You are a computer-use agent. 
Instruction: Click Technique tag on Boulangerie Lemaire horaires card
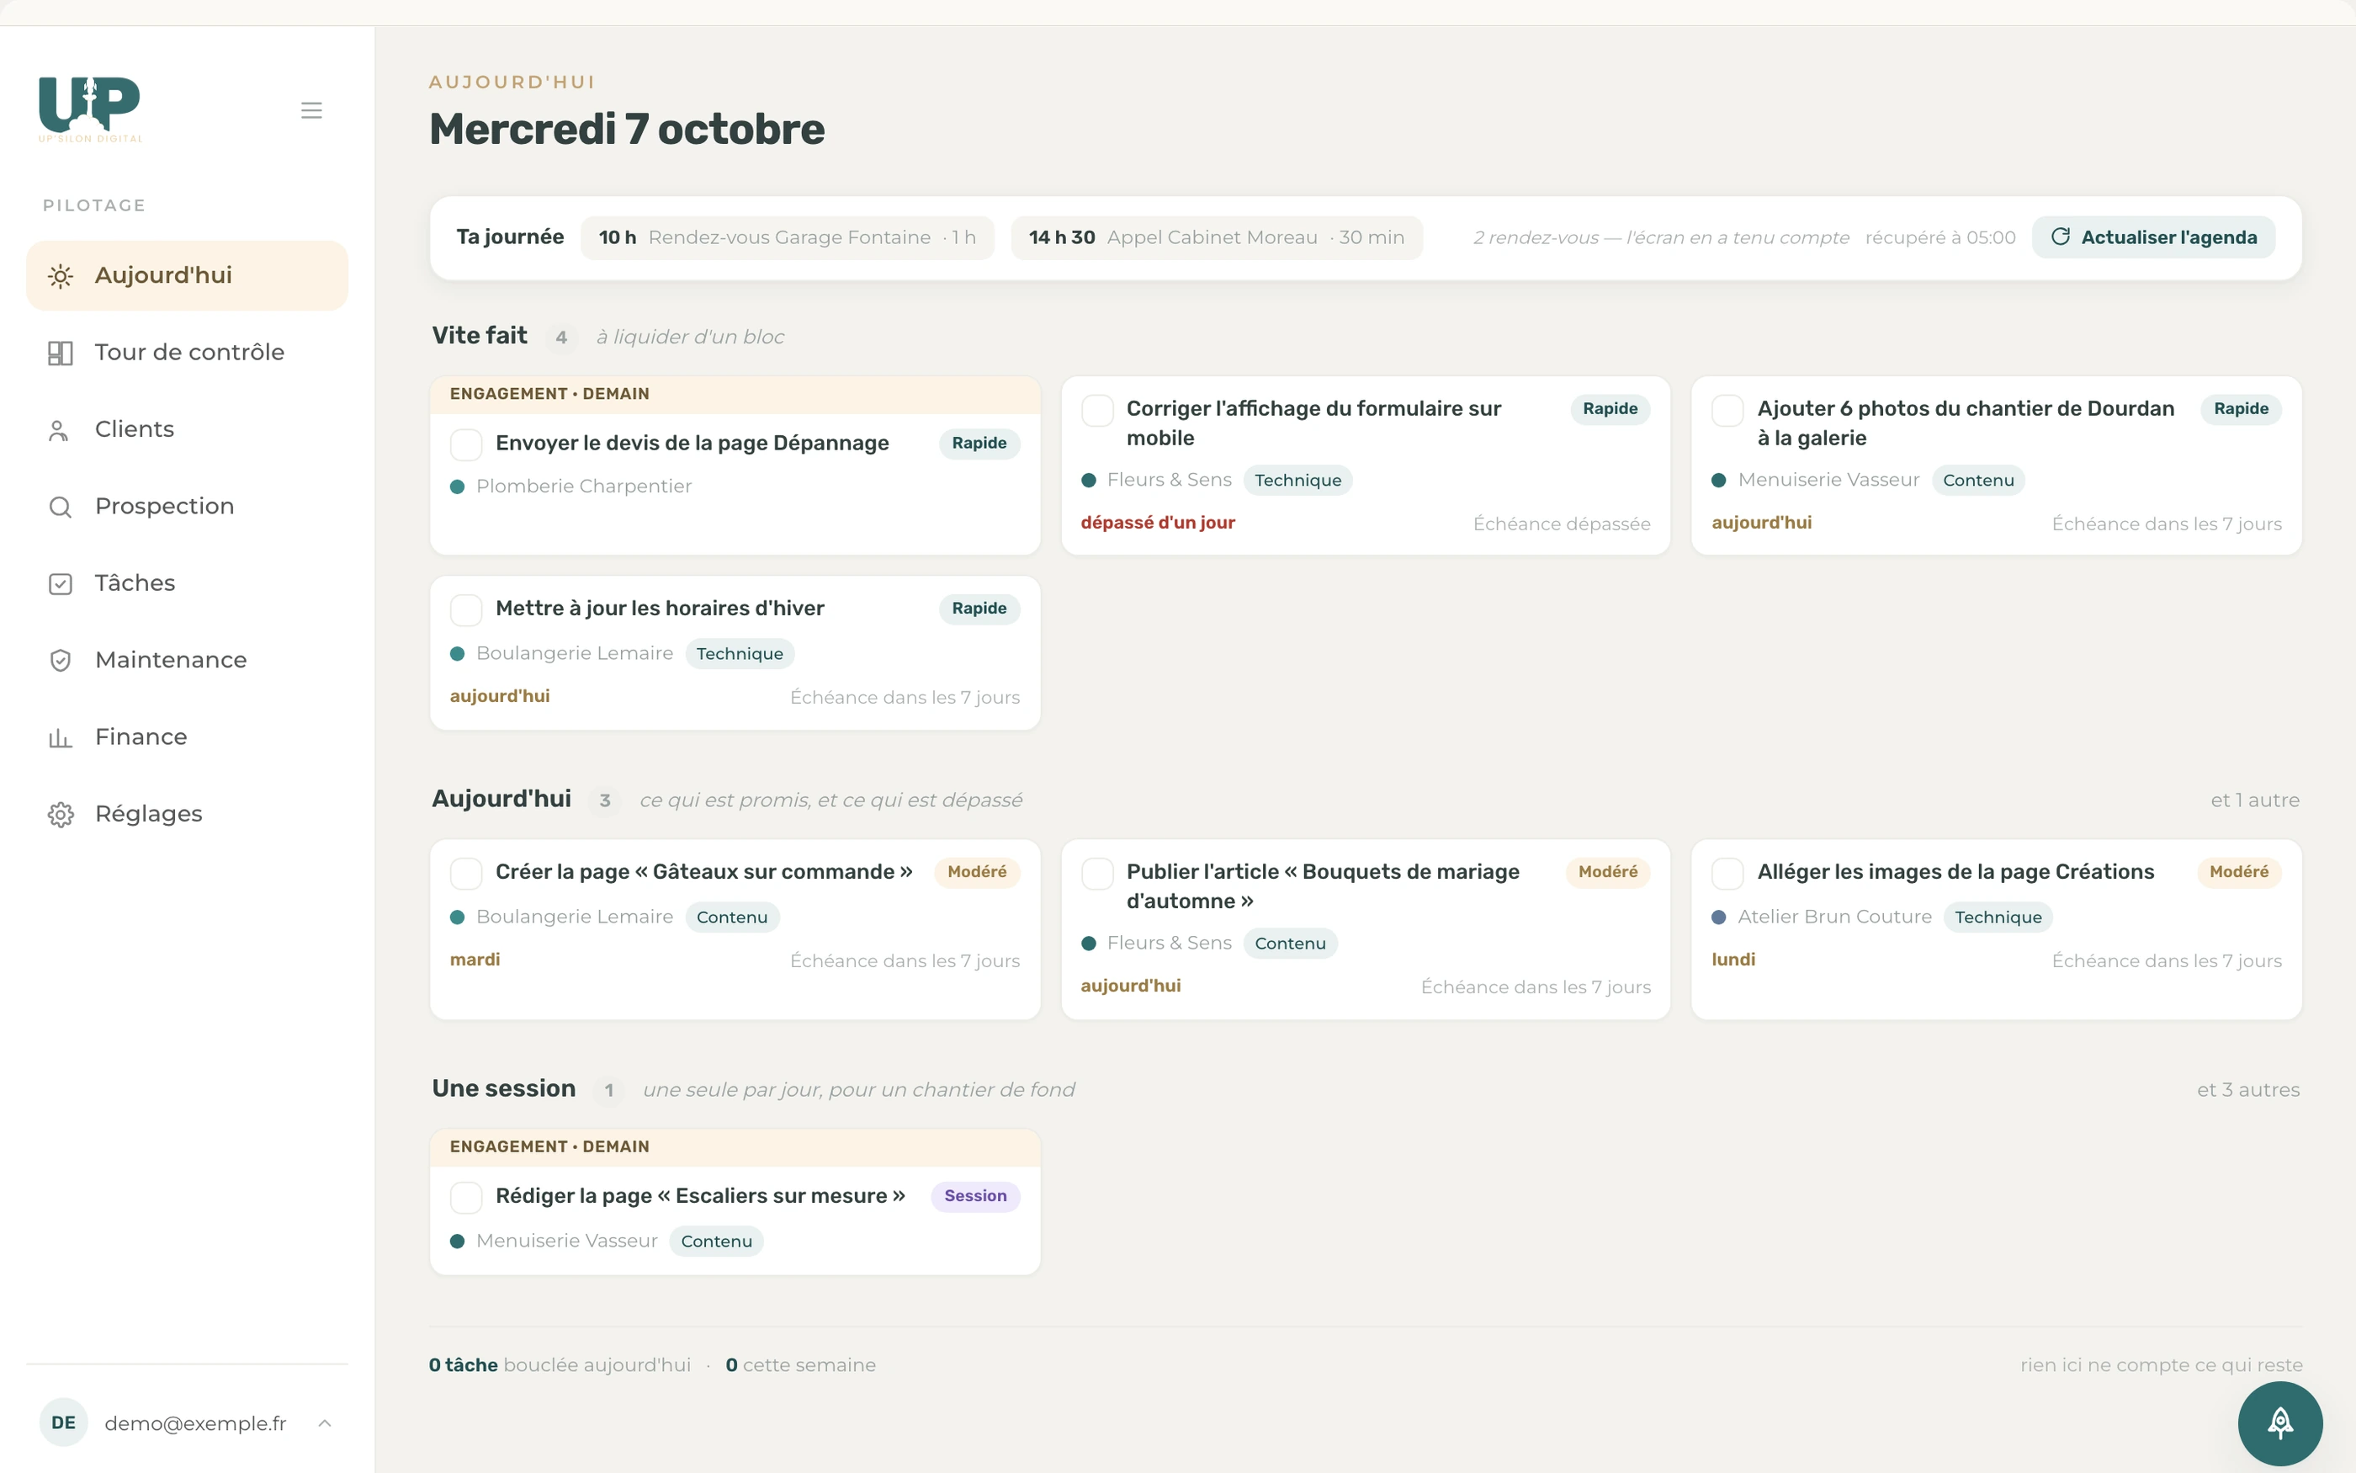tap(740, 654)
